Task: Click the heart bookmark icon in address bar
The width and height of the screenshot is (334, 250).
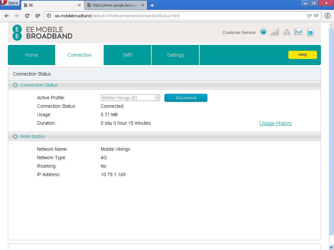Action: (316, 16)
